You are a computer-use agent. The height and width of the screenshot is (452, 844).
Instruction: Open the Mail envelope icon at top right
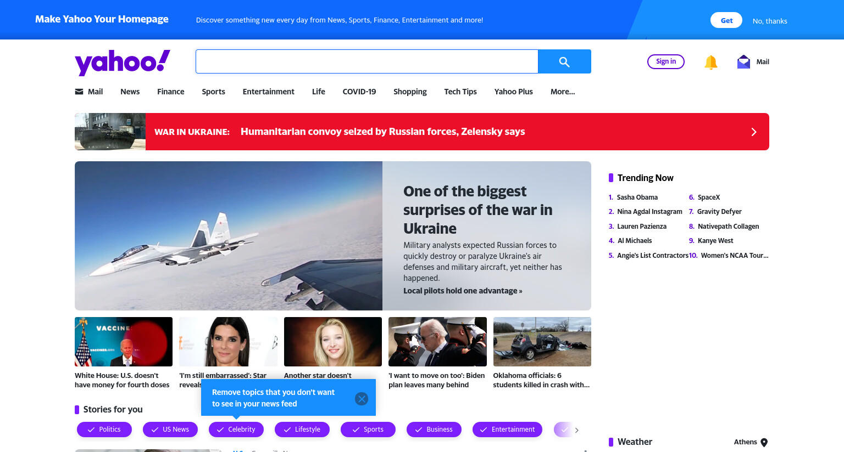(x=743, y=61)
